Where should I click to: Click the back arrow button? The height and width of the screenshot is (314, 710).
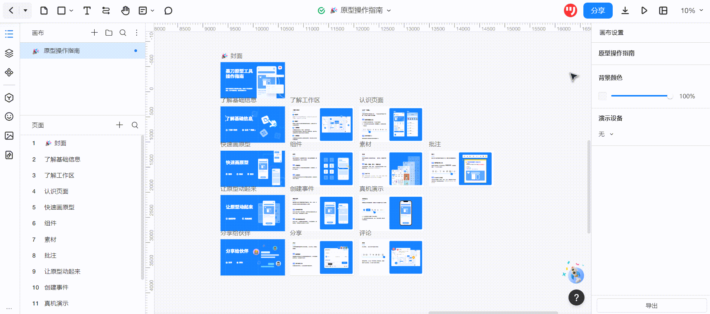pyautogui.click(x=11, y=10)
